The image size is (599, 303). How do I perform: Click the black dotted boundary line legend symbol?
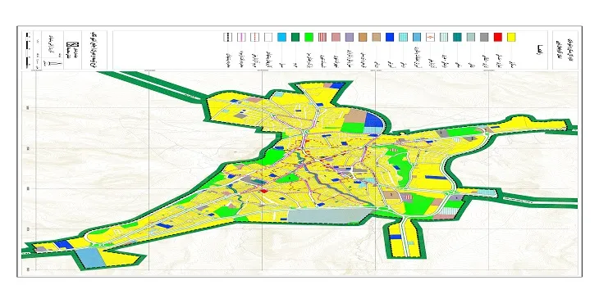point(227,37)
